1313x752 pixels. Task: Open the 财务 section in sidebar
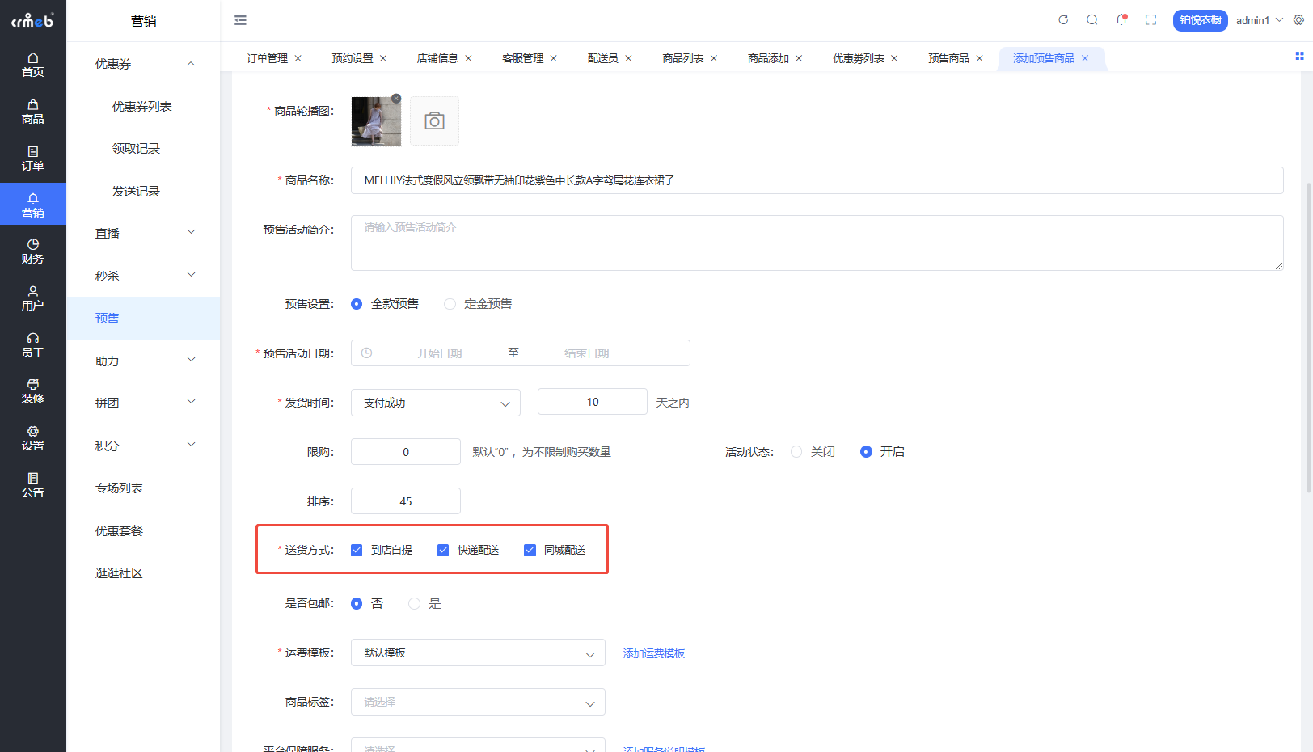pyautogui.click(x=33, y=251)
